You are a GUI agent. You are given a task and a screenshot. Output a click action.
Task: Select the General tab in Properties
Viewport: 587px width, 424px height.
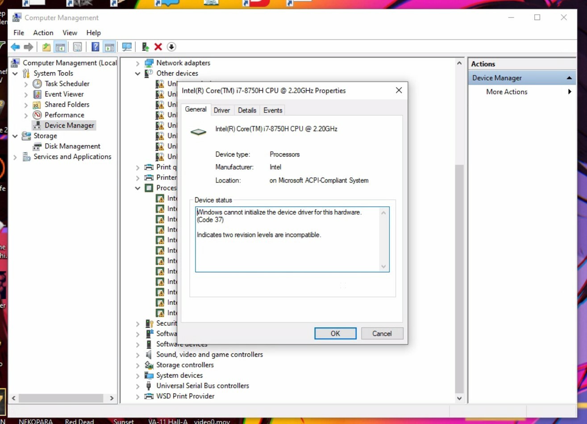pos(196,109)
